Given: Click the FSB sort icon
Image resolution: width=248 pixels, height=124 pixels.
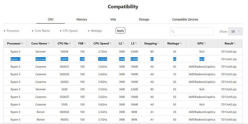Looking at the screenshot, I should coord(85,43).
